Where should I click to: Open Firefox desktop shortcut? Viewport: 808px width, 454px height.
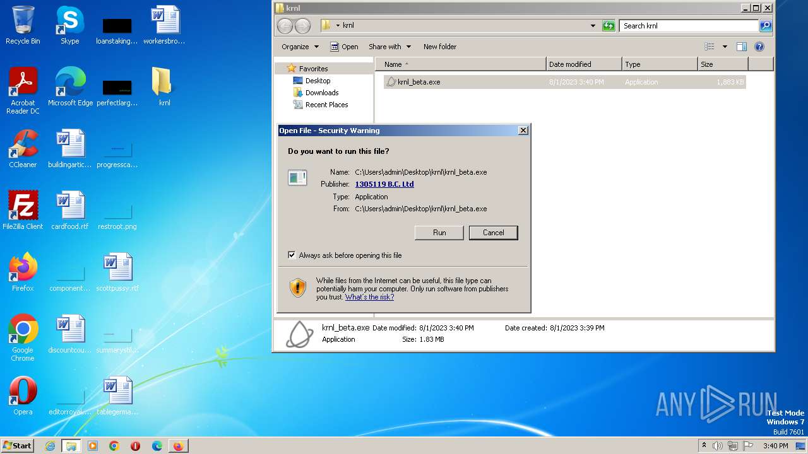pyautogui.click(x=23, y=272)
